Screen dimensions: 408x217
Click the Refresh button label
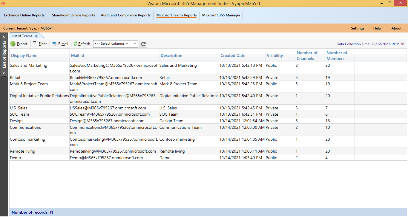pyautogui.click(x=84, y=44)
